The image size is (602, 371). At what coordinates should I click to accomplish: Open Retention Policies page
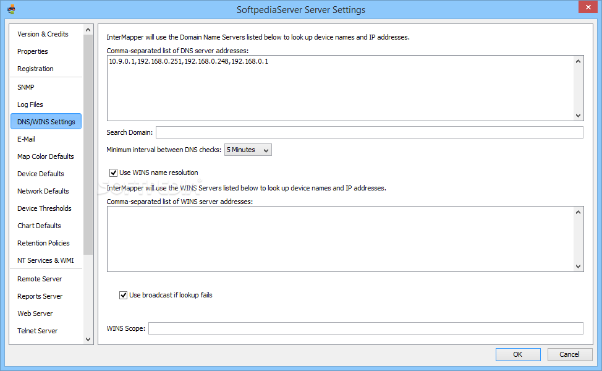coord(43,243)
